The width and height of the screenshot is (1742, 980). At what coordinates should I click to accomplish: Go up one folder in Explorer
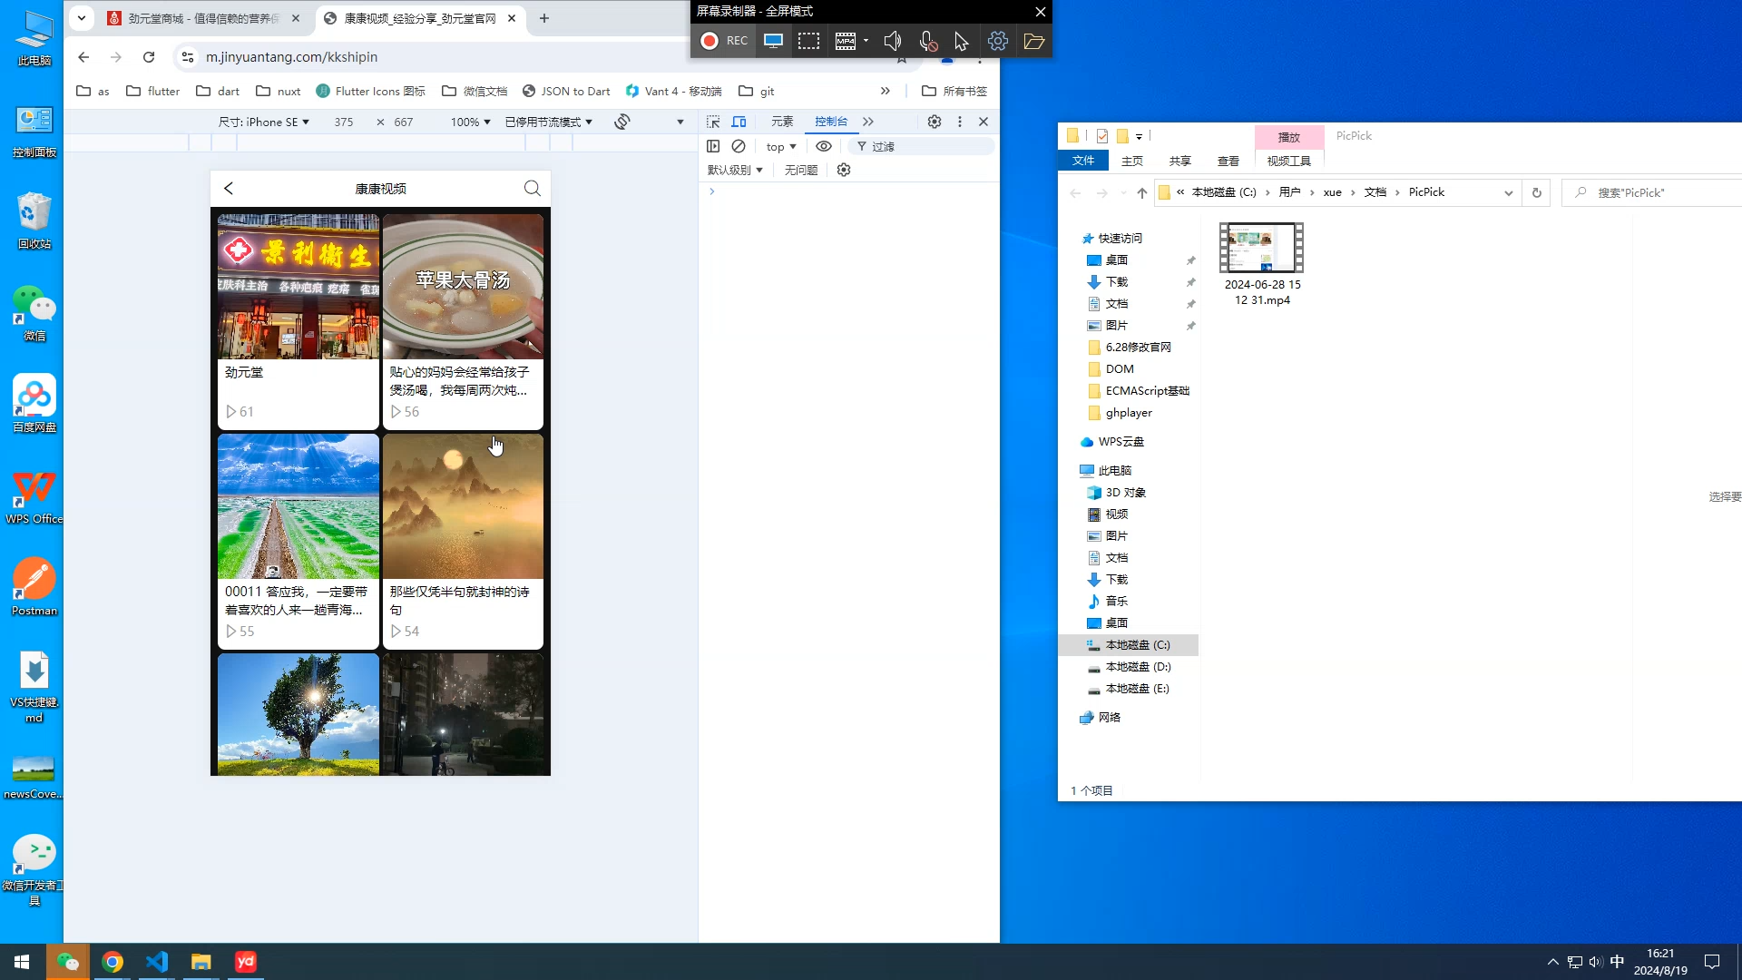1142,192
